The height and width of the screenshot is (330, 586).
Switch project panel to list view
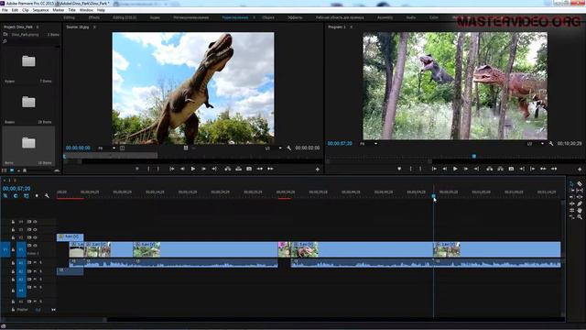(5, 170)
